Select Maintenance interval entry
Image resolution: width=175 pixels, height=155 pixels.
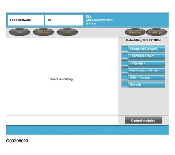tap(147, 70)
